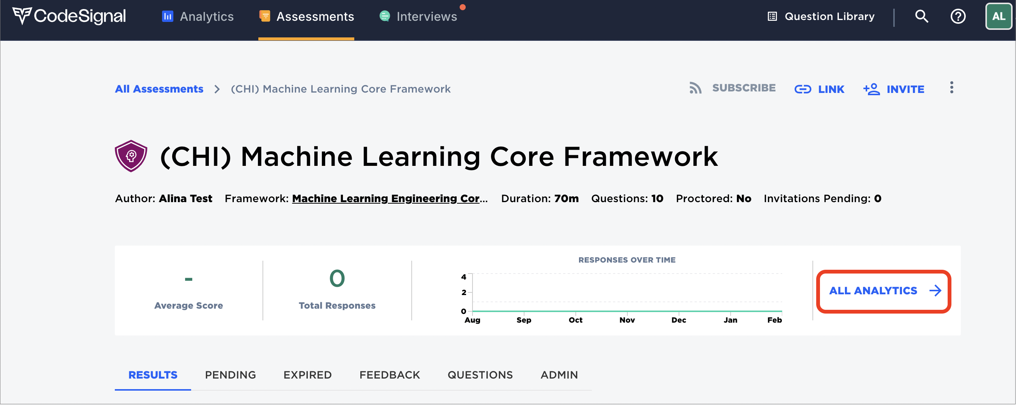The height and width of the screenshot is (405, 1016).
Task: Switch to the Admin tab
Action: click(x=559, y=375)
